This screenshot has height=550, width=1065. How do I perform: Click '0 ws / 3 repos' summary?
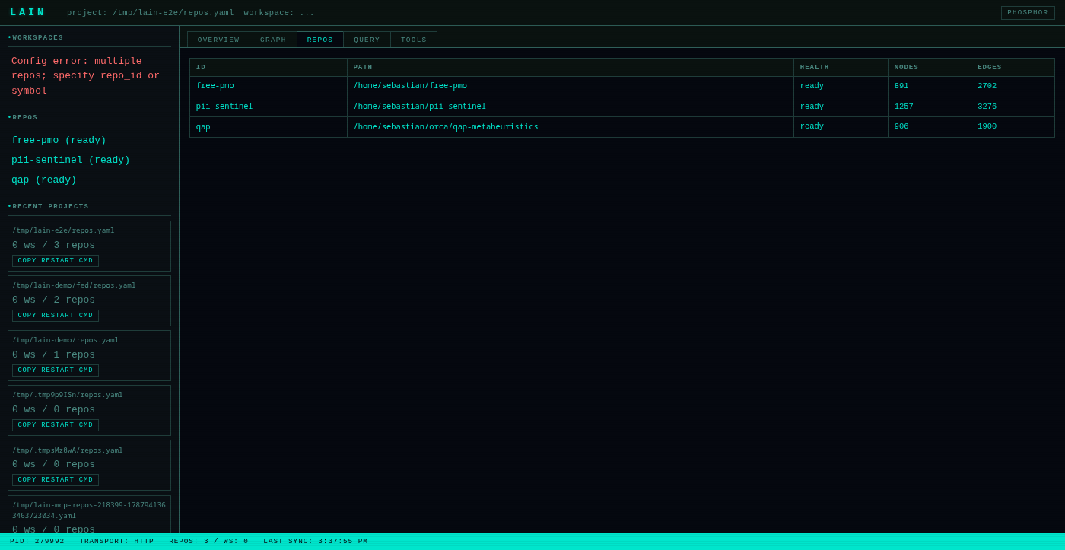[53, 245]
